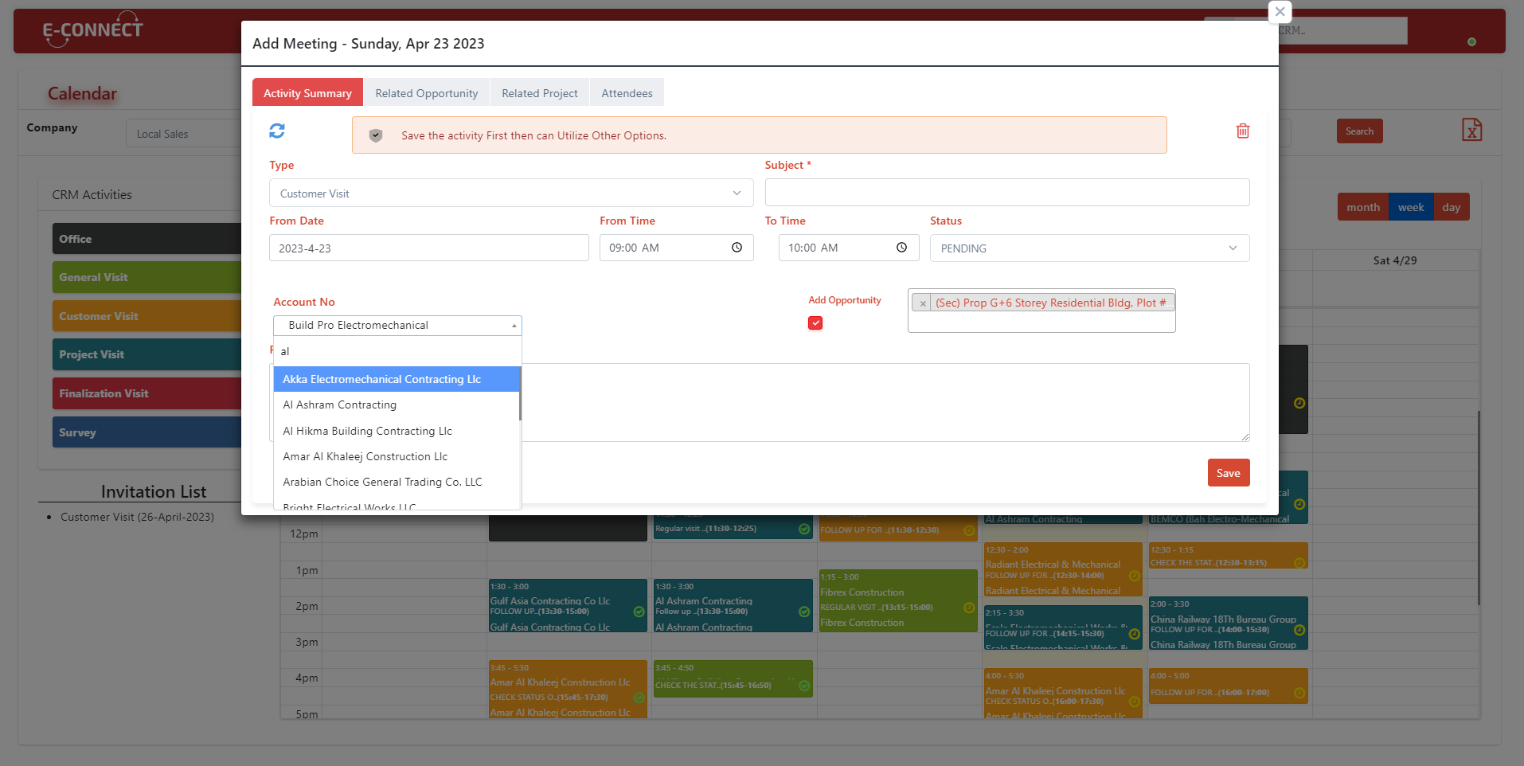This screenshot has width=1524, height=766.
Task: Open Radiant Electrical & Mechanical event
Action: (x=1063, y=569)
